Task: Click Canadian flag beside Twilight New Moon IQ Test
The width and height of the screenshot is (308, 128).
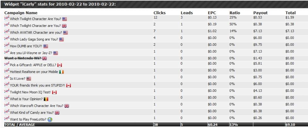Action: (54, 92)
